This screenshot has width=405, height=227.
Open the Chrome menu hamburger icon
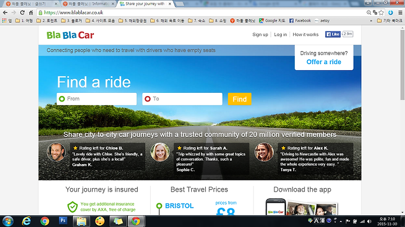400,12
